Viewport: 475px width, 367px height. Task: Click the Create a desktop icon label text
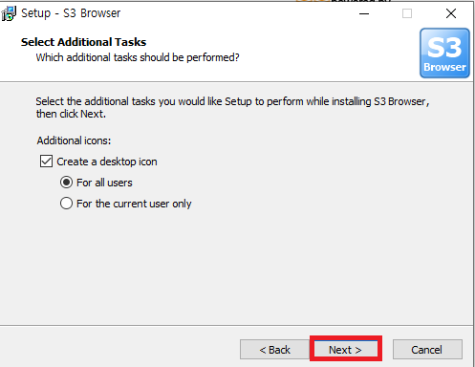pyautogui.click(x=107, y=162)
